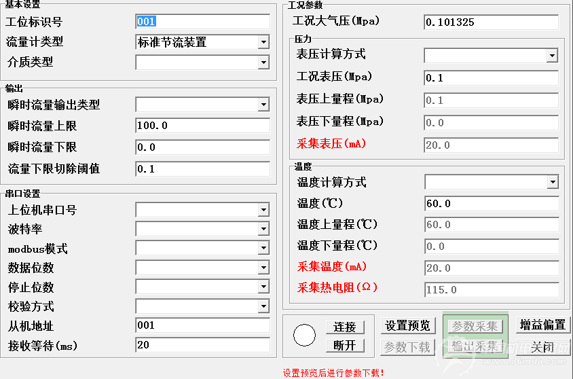The height and width of the screenshot is (379, 573).
Task: Click the 接收等待(ms) input field
Action: point(202,346)
